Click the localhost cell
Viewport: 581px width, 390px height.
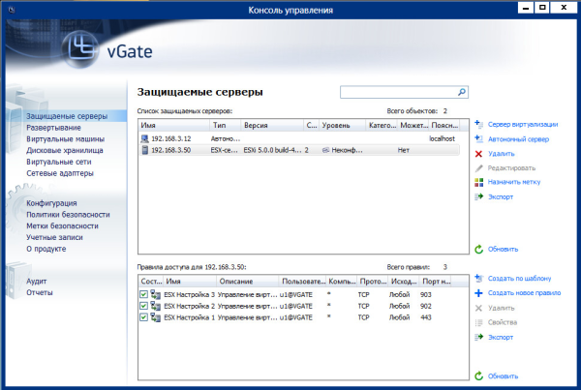point(443,138)
